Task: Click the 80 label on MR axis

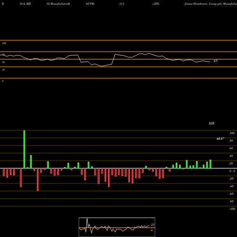Action: pos(231,141)
